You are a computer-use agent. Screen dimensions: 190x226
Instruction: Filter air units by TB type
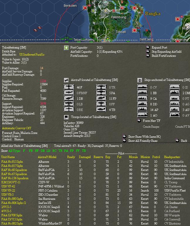click(x=84, y=151)
